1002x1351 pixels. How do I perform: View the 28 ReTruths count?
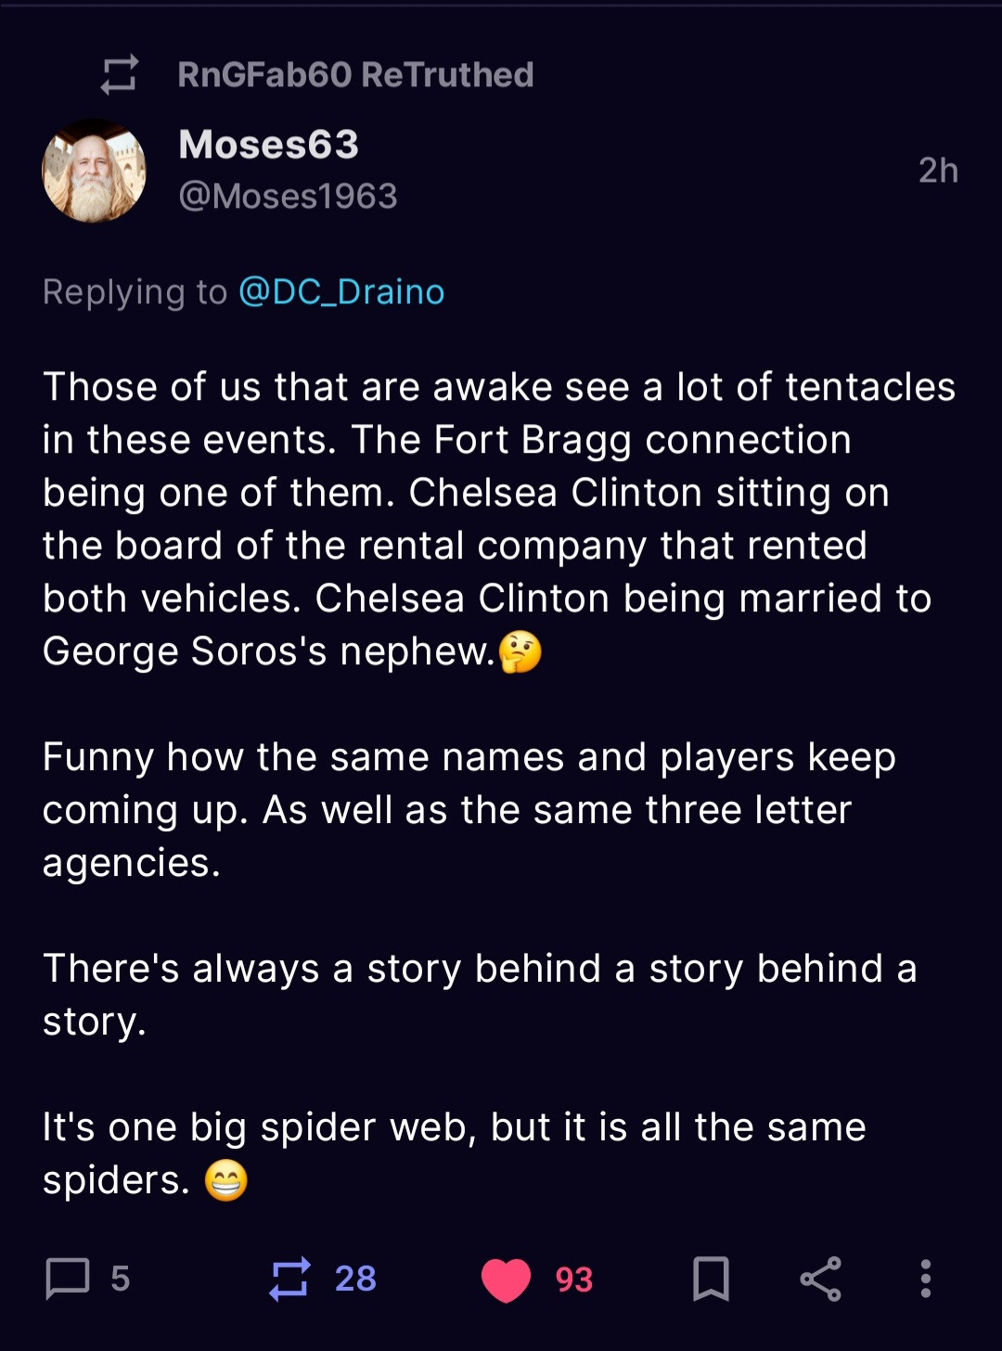[355, 1279]
